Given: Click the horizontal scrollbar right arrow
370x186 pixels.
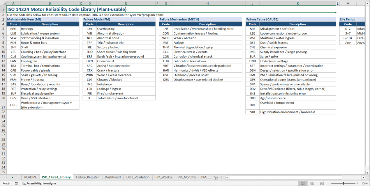Looking at the screenshot, I should pos(363,177).
